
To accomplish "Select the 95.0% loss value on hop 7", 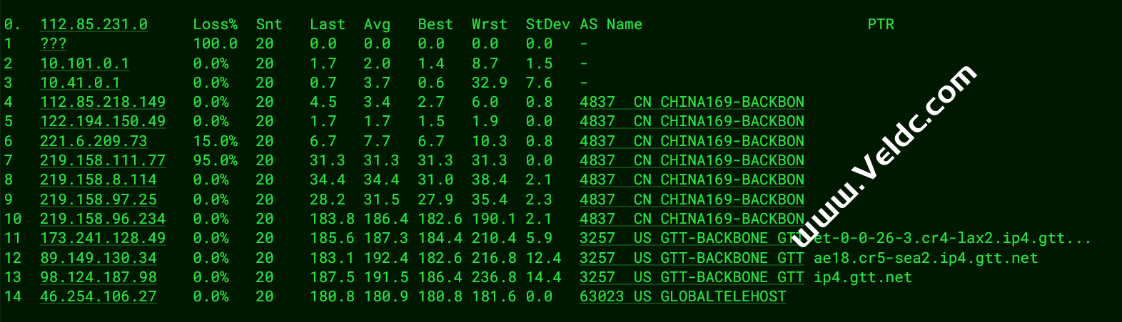I will click(215, 160).
